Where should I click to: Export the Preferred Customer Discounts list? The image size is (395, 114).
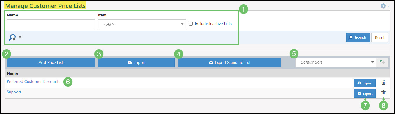365,83
